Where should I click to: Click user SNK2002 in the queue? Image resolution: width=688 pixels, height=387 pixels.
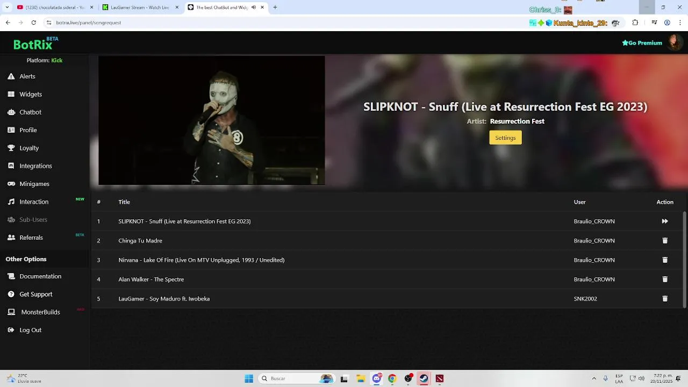tap(585, 299)
